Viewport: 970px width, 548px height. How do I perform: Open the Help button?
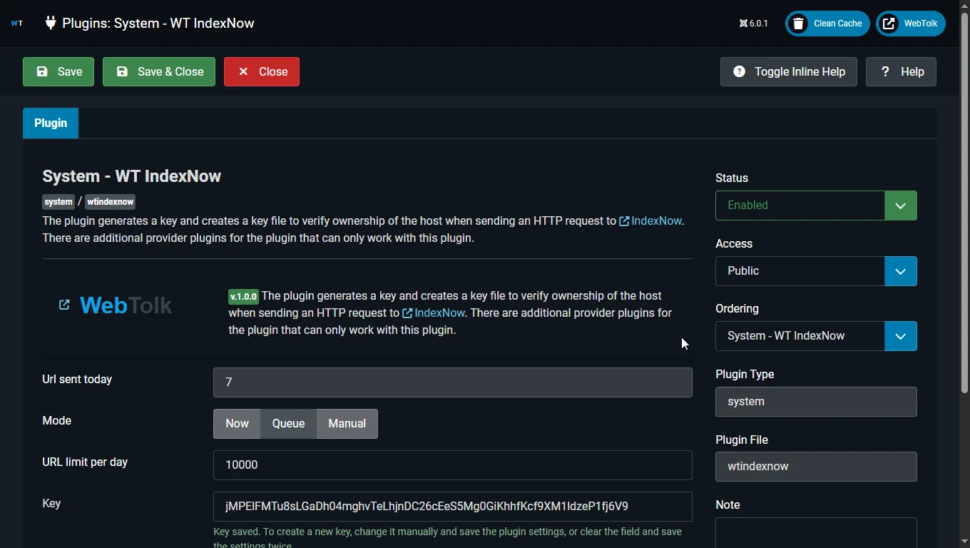point(901,71)
